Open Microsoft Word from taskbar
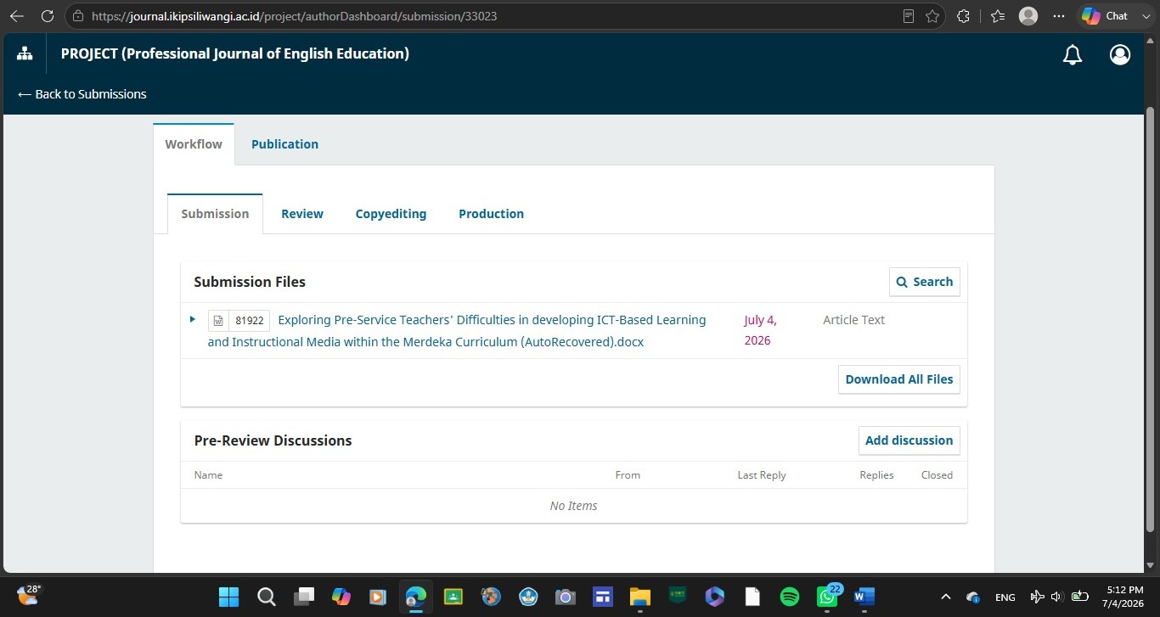 tap(864, 597)
